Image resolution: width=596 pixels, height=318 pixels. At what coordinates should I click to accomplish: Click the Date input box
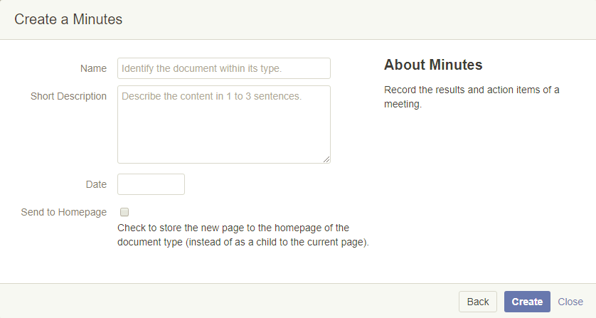coord(151,184)
